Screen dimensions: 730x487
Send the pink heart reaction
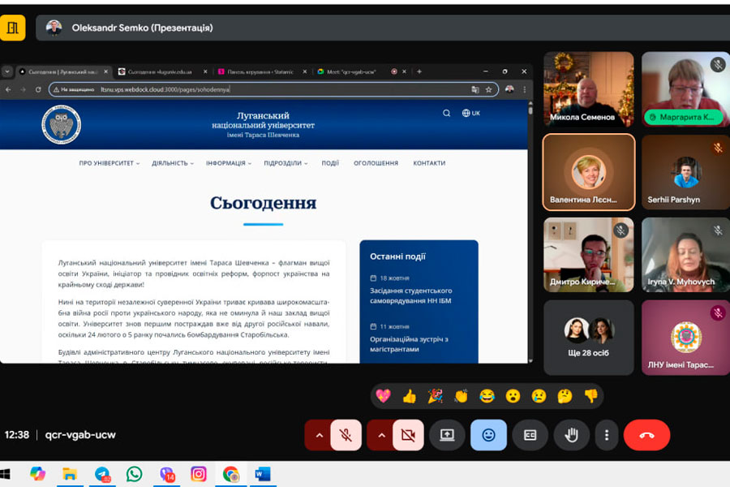click(383, 396)
